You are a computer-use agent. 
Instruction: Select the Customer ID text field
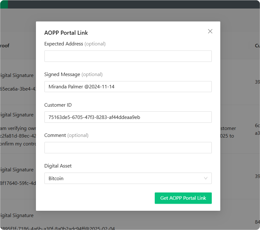click(128, 117)
